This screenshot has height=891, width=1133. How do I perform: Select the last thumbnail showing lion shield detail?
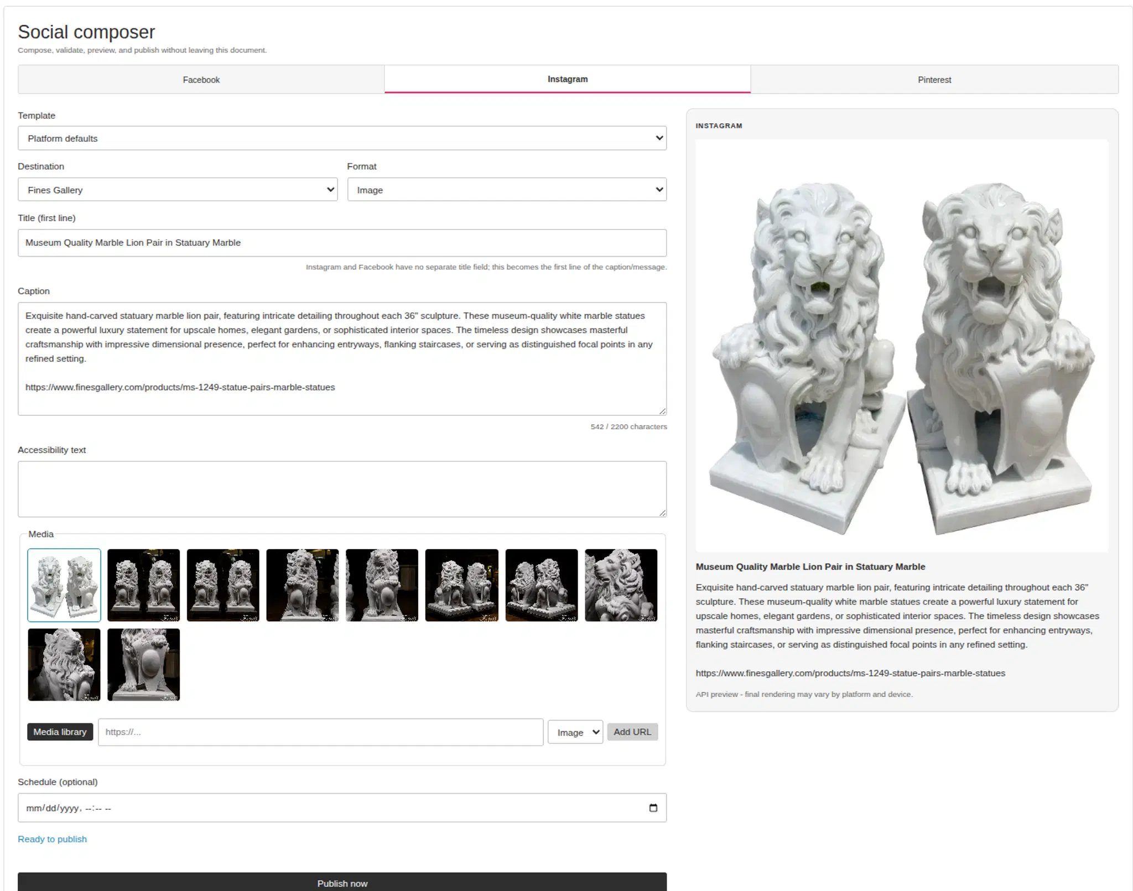click(144, 665)
